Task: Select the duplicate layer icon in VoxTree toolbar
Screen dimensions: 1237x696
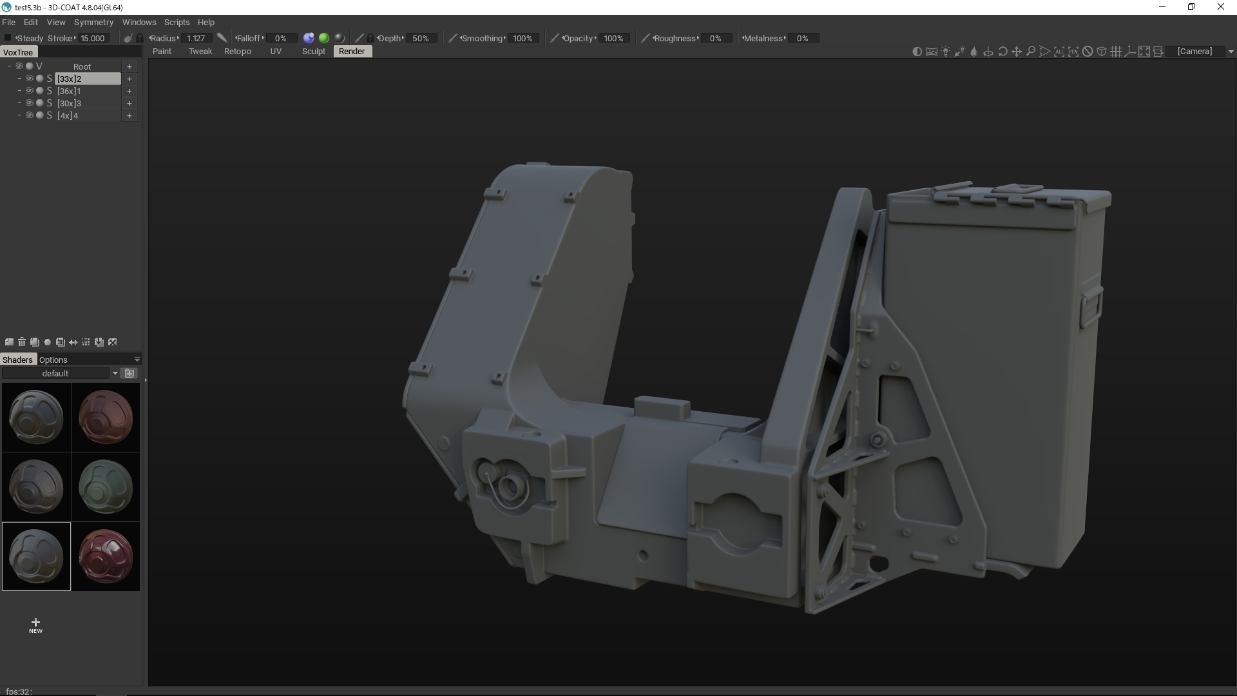Action: click(x=35, y=342)
